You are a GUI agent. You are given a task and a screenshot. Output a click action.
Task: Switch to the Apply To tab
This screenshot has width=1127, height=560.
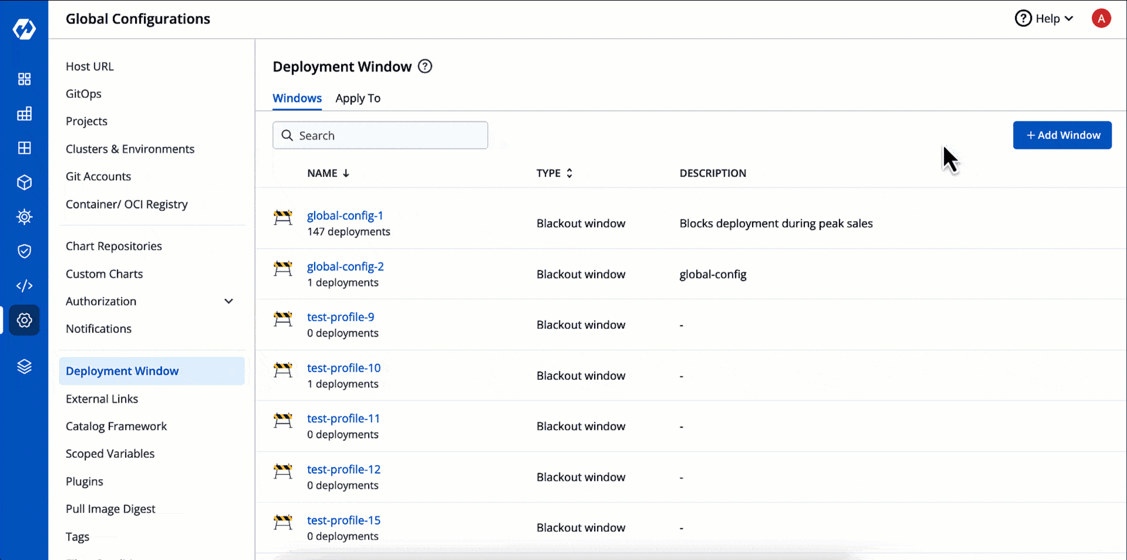[357, 99]
